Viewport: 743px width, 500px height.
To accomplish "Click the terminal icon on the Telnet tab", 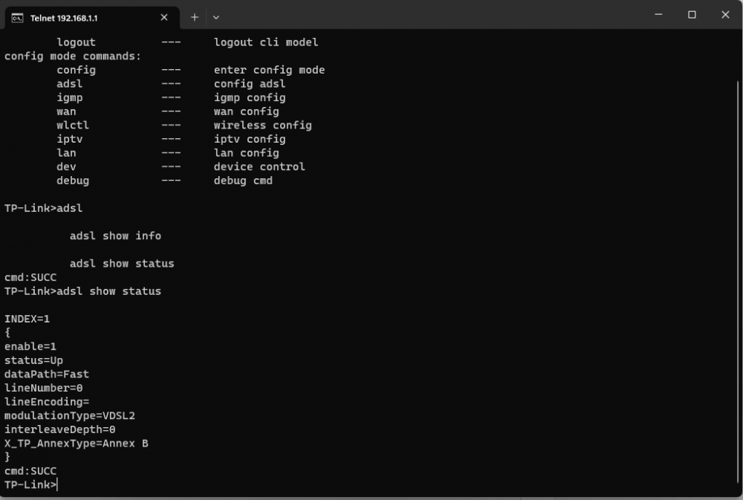I will click(16, 18).
